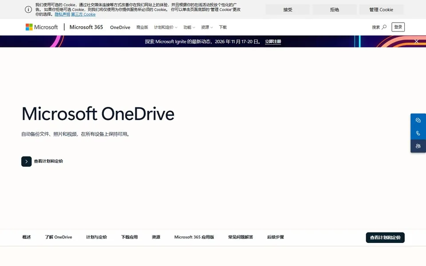426x266 pixels.
Task: Open the 第三方 Cookie link
Action: coord(83,14)
